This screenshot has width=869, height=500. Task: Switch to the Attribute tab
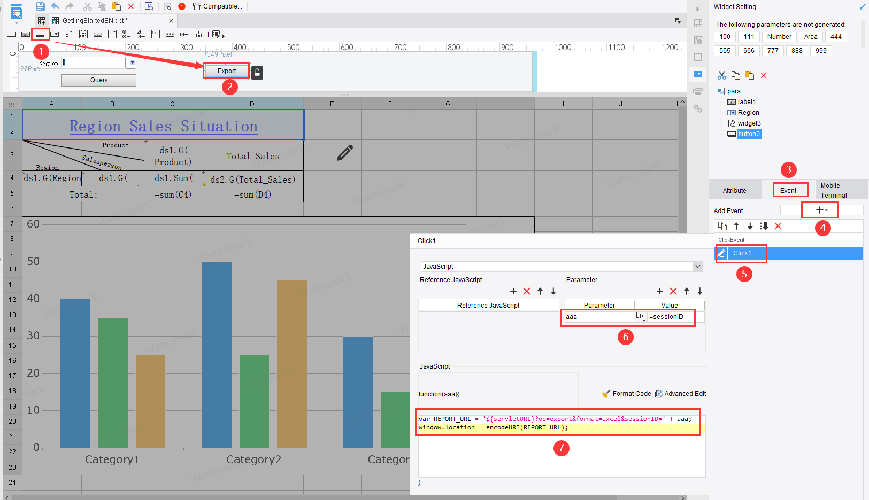(734, 190)
